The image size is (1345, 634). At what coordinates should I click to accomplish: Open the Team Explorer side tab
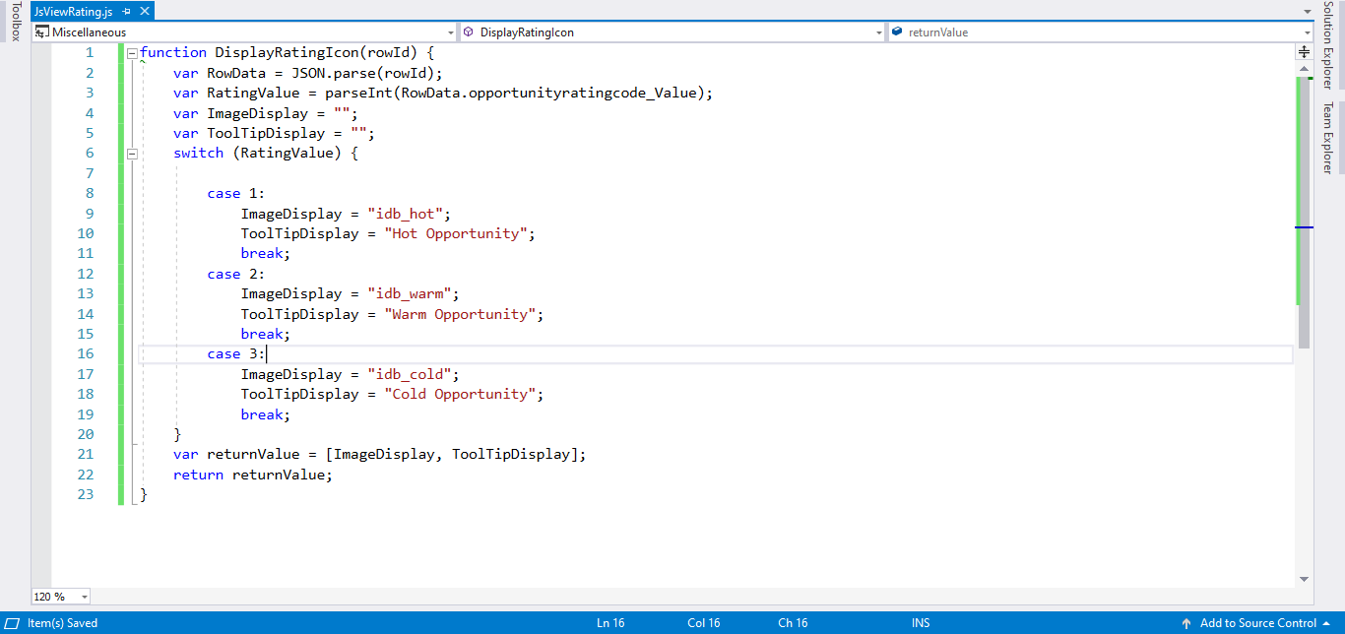pyautogui.click(x=1327, y=138)
